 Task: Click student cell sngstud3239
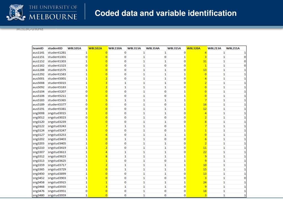click(57, 122)
